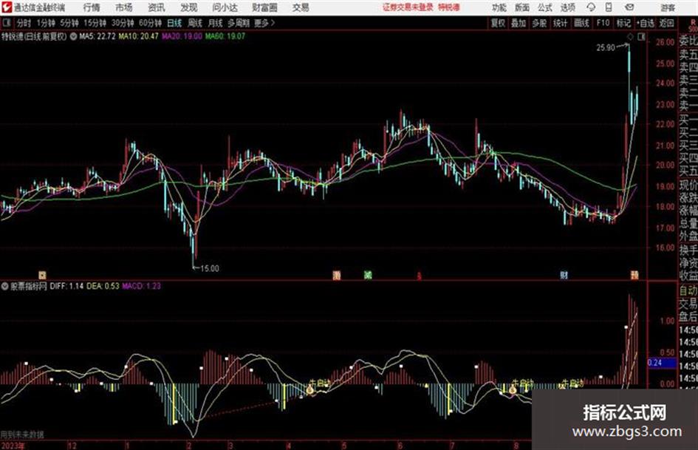Click the green event marker near May

point(368,276)
